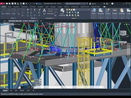Expand the Modify panel
Screen dimensions: 131x98
point(34,18)
